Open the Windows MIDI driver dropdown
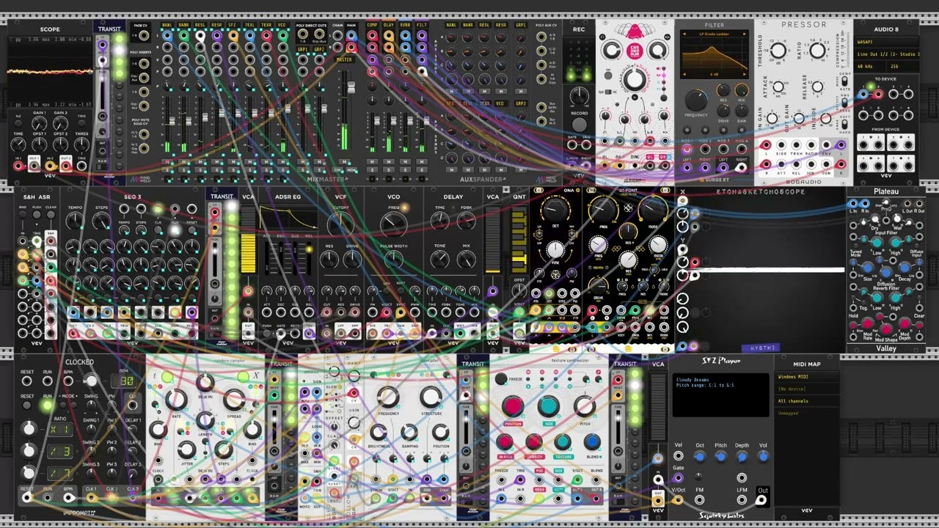939x528 pixels. [x=807, y=377]
